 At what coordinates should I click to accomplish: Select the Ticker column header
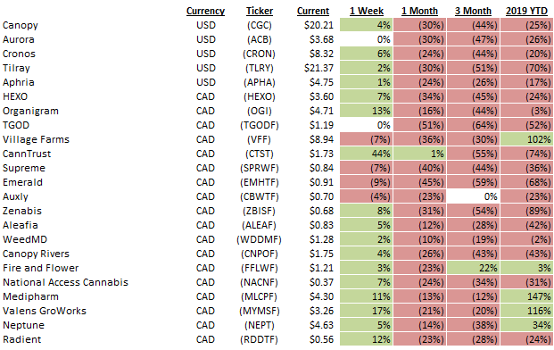tap(260, 11)
